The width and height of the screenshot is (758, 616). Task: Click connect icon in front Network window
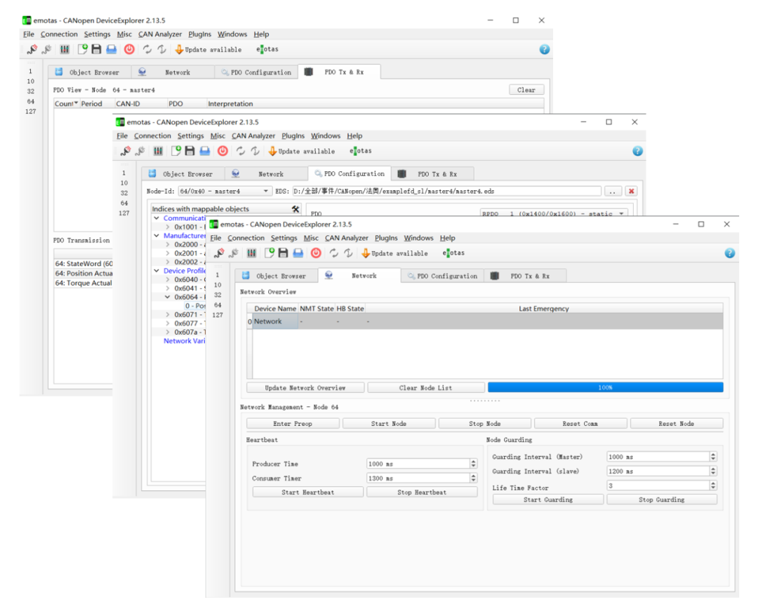point(219,253)
